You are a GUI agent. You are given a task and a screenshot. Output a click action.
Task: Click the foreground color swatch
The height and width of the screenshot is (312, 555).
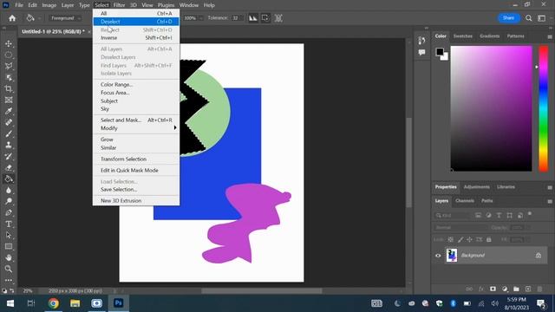tap(440, 52)
